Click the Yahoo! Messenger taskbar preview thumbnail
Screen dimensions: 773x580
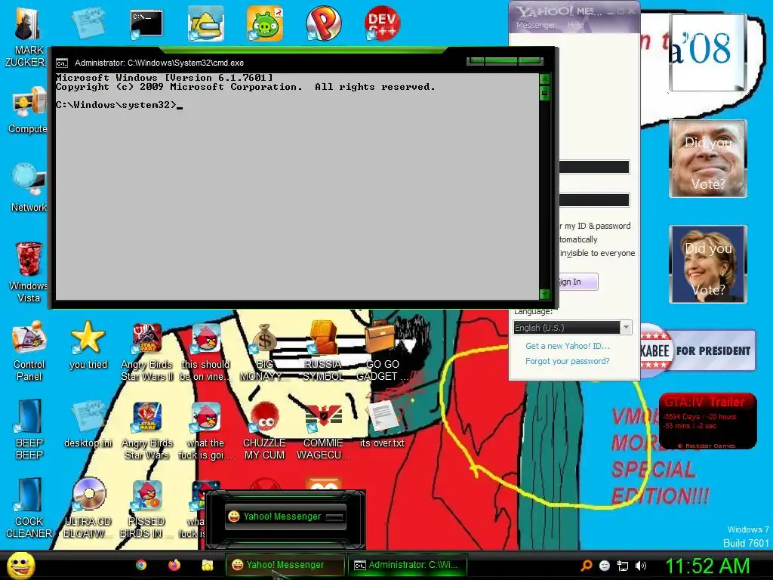pyautogui.click(x=285, y=518)
